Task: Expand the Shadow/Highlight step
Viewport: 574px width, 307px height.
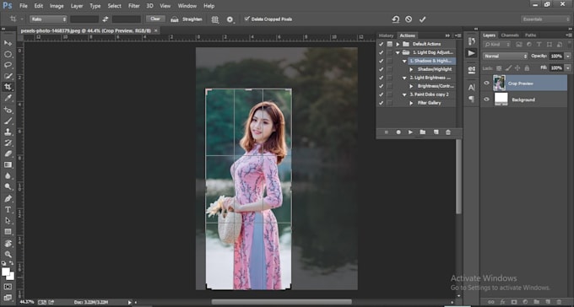Action: tap(411, 69)
